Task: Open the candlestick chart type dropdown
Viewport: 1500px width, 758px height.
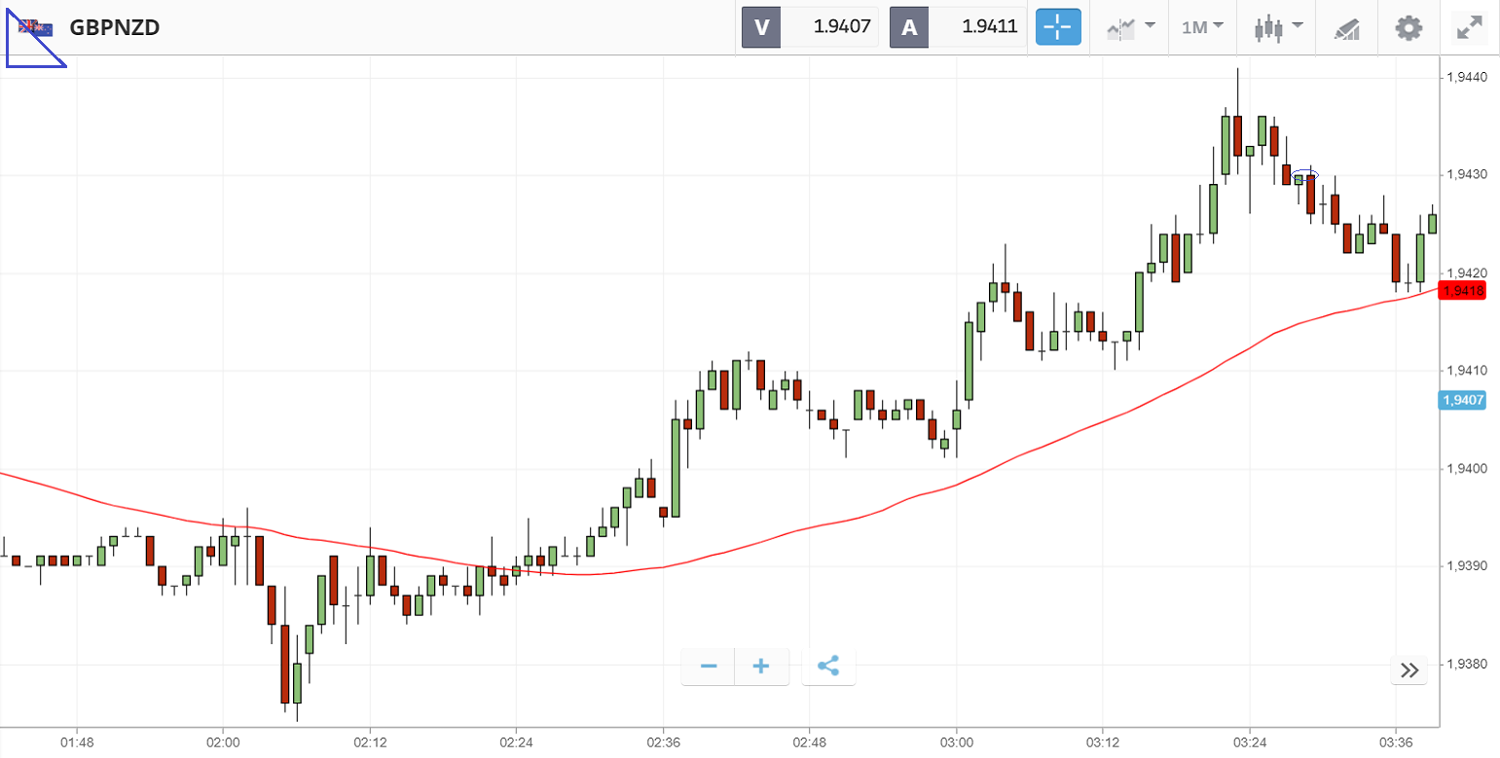Action: pyautogui.click(x=1278, y=27)
